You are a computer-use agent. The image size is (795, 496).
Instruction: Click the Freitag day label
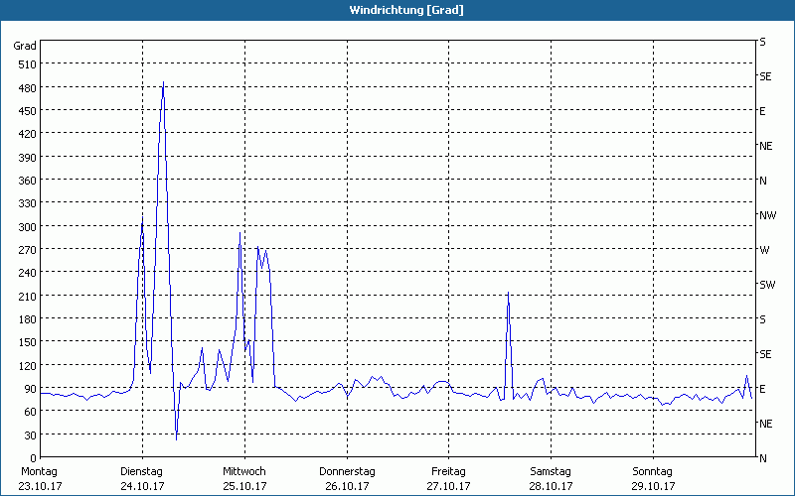click(448, 471)
